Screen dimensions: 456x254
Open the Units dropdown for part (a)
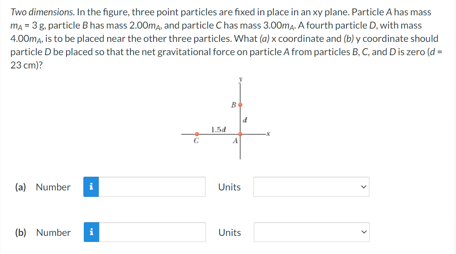tap(311, 187)
